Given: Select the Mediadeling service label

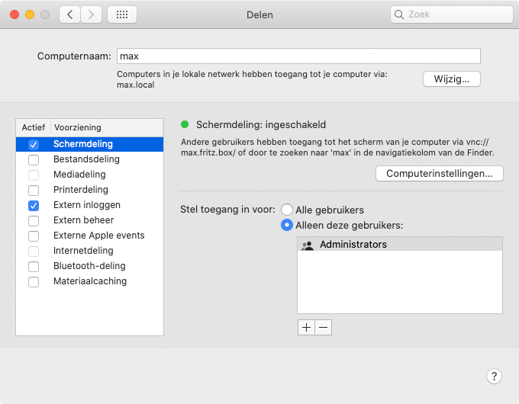Looking at the screenshot, I should pyautogui.click(x=79, y=175).
